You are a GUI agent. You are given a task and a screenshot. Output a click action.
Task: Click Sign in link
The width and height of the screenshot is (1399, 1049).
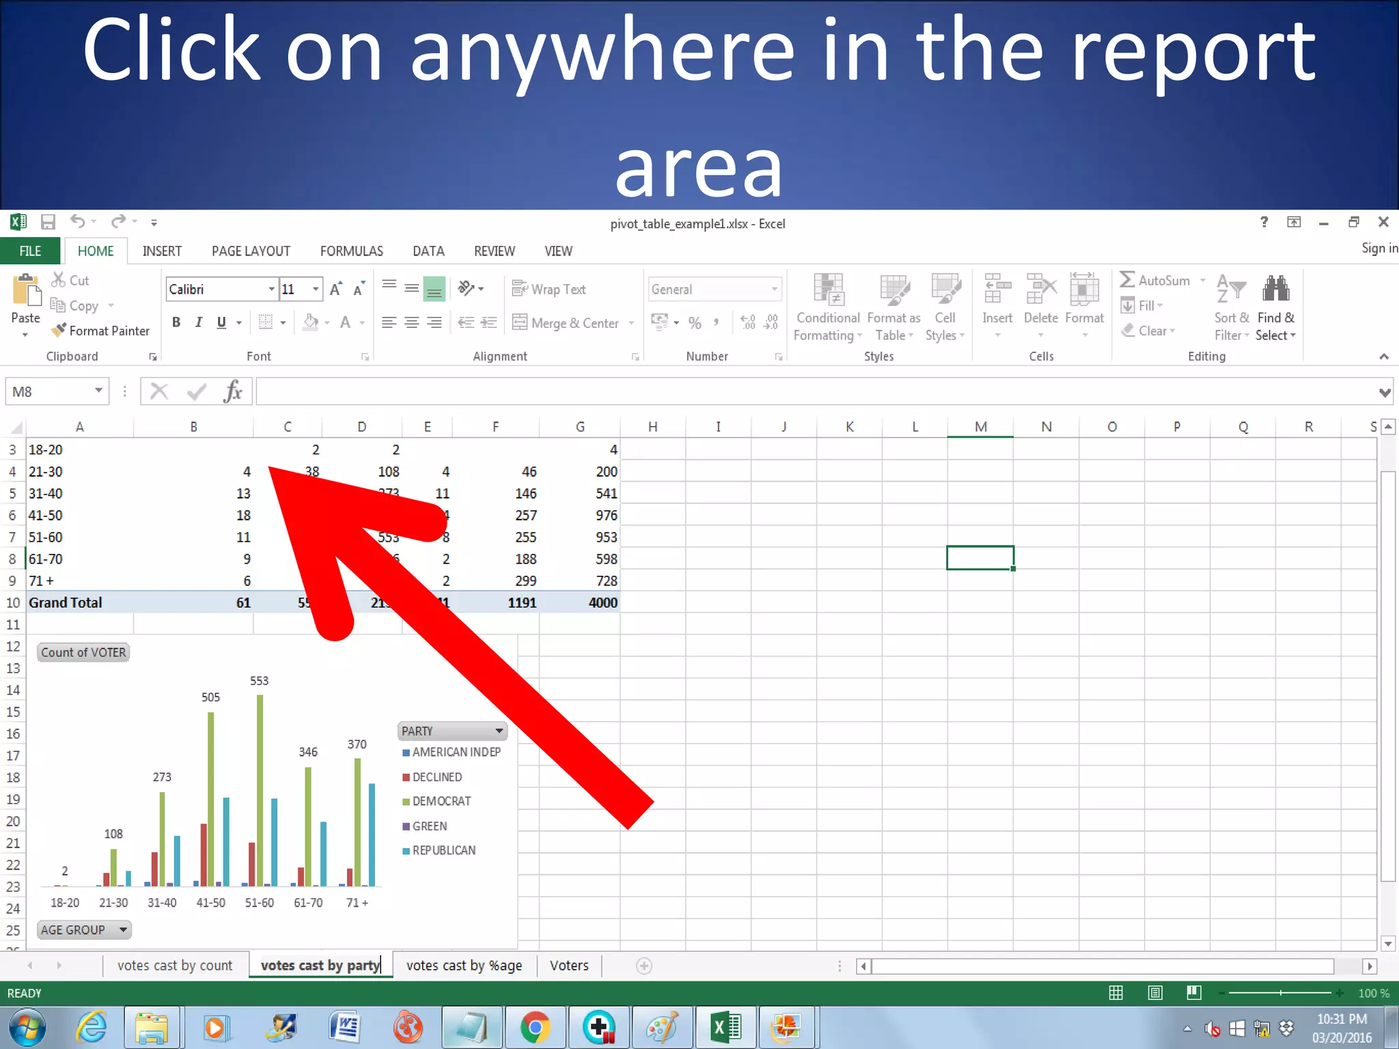(1379, 248)
